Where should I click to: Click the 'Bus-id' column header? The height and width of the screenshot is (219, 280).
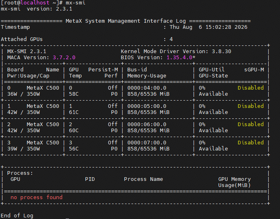point(137,70)
